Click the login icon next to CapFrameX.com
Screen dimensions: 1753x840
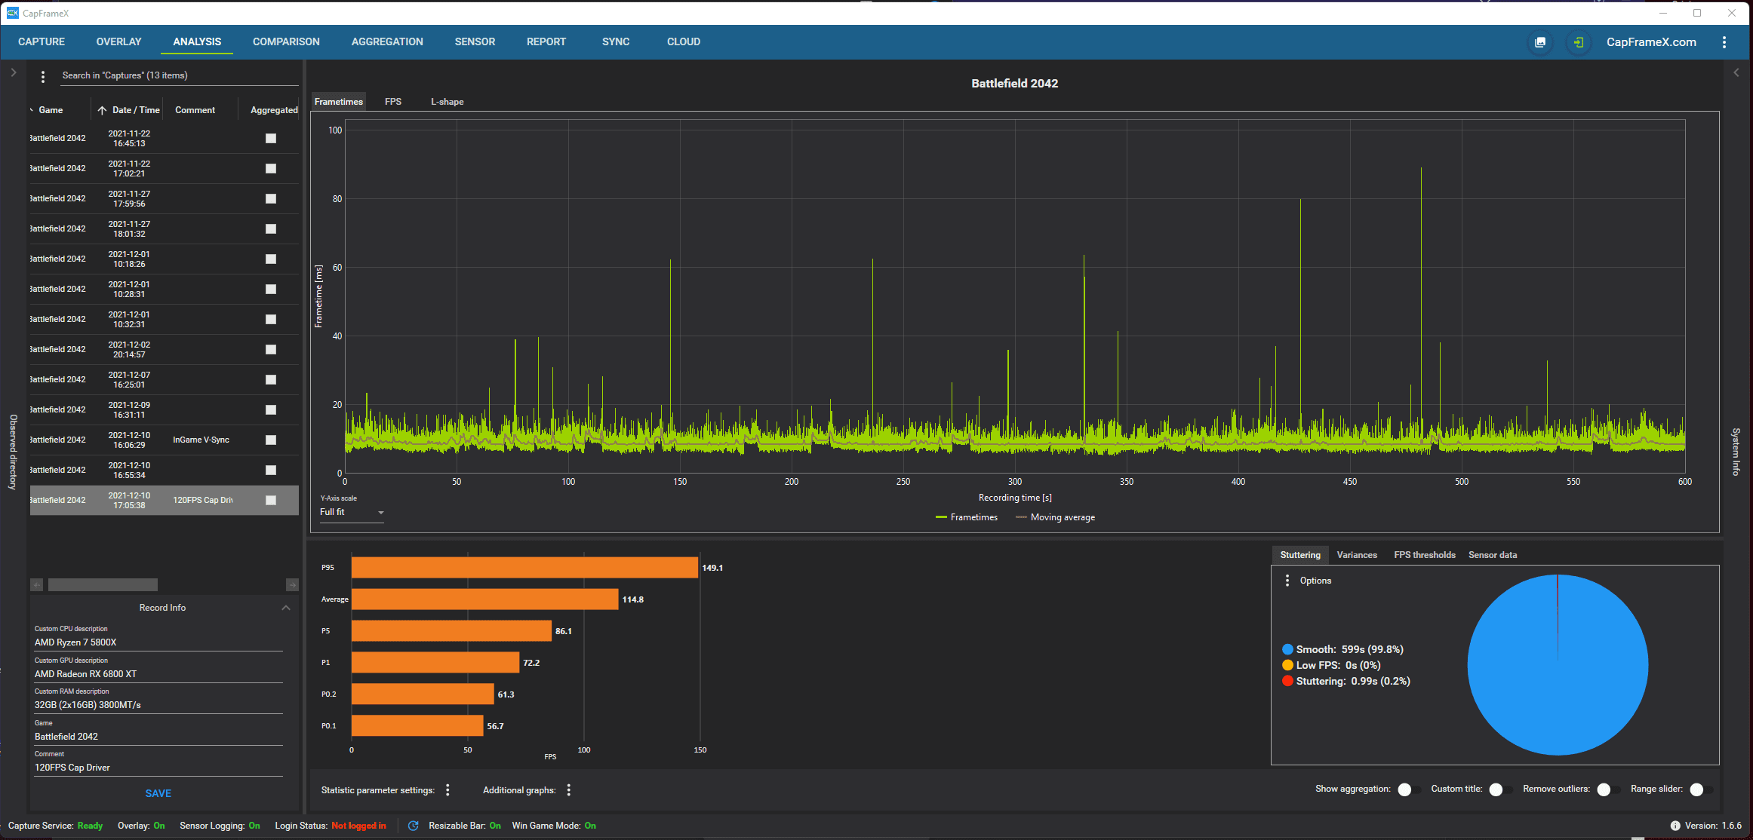click(1578, 42)
